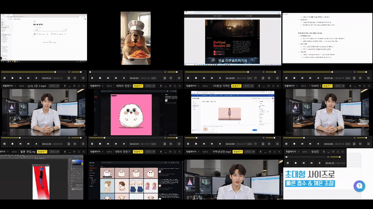Open the blue help chat bubble
This screenshot has height=209, width=373.
click(x=360, y=186)
